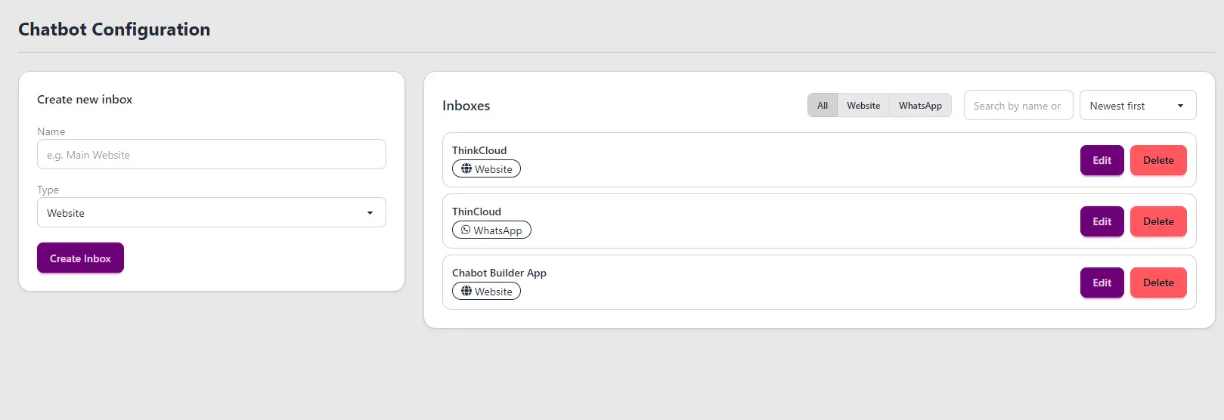Select the All filter tab
The image size is (1224, 420).
coord(823,105)
